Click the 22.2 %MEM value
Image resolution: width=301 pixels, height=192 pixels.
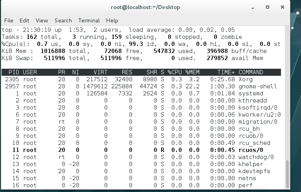tap(192, 86)
